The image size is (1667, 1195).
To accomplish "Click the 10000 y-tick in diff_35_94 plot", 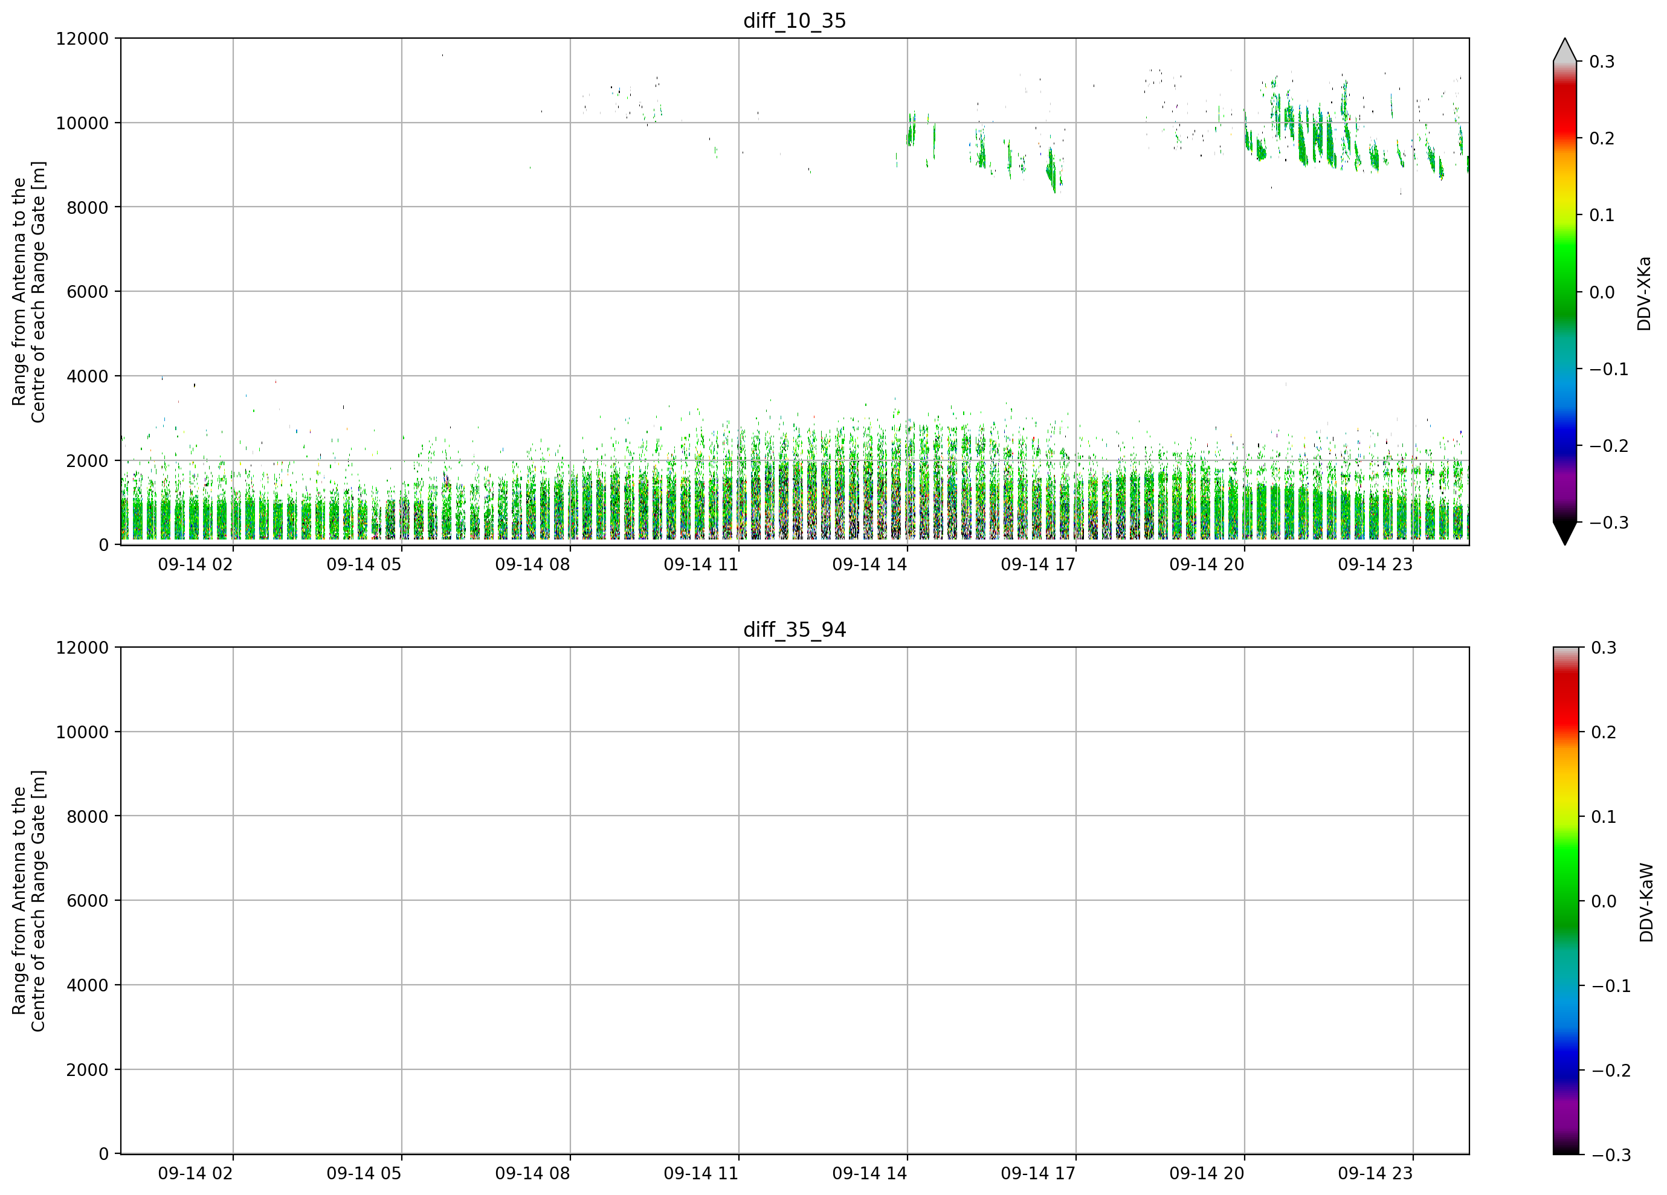I will pos(82,732).
